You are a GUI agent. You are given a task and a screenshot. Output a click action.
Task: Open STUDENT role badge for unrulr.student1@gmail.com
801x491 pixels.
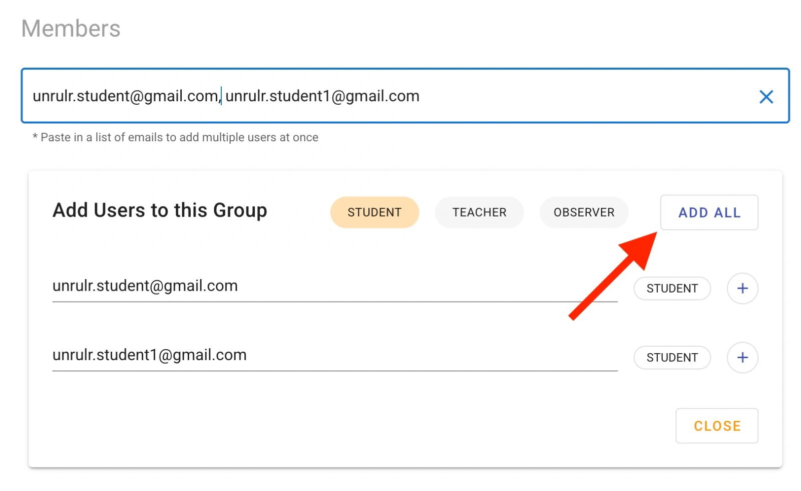671,358
